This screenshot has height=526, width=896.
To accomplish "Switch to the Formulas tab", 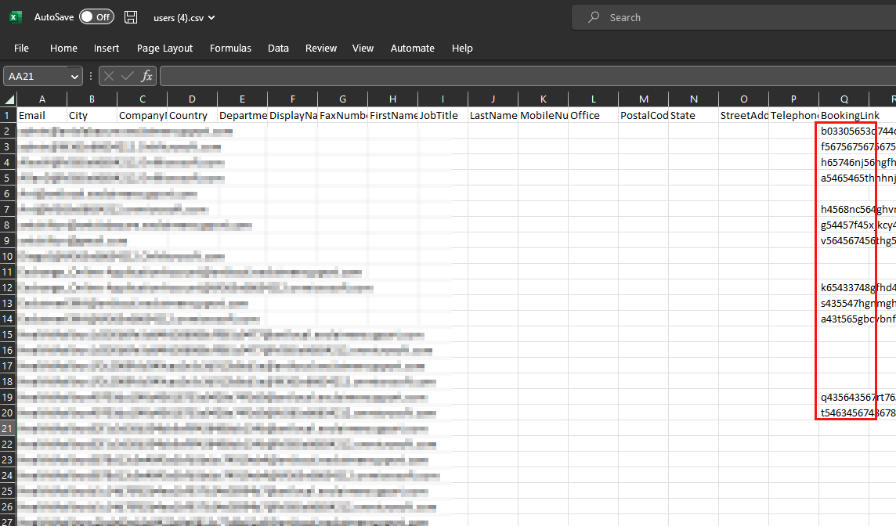I will (230, 48).
